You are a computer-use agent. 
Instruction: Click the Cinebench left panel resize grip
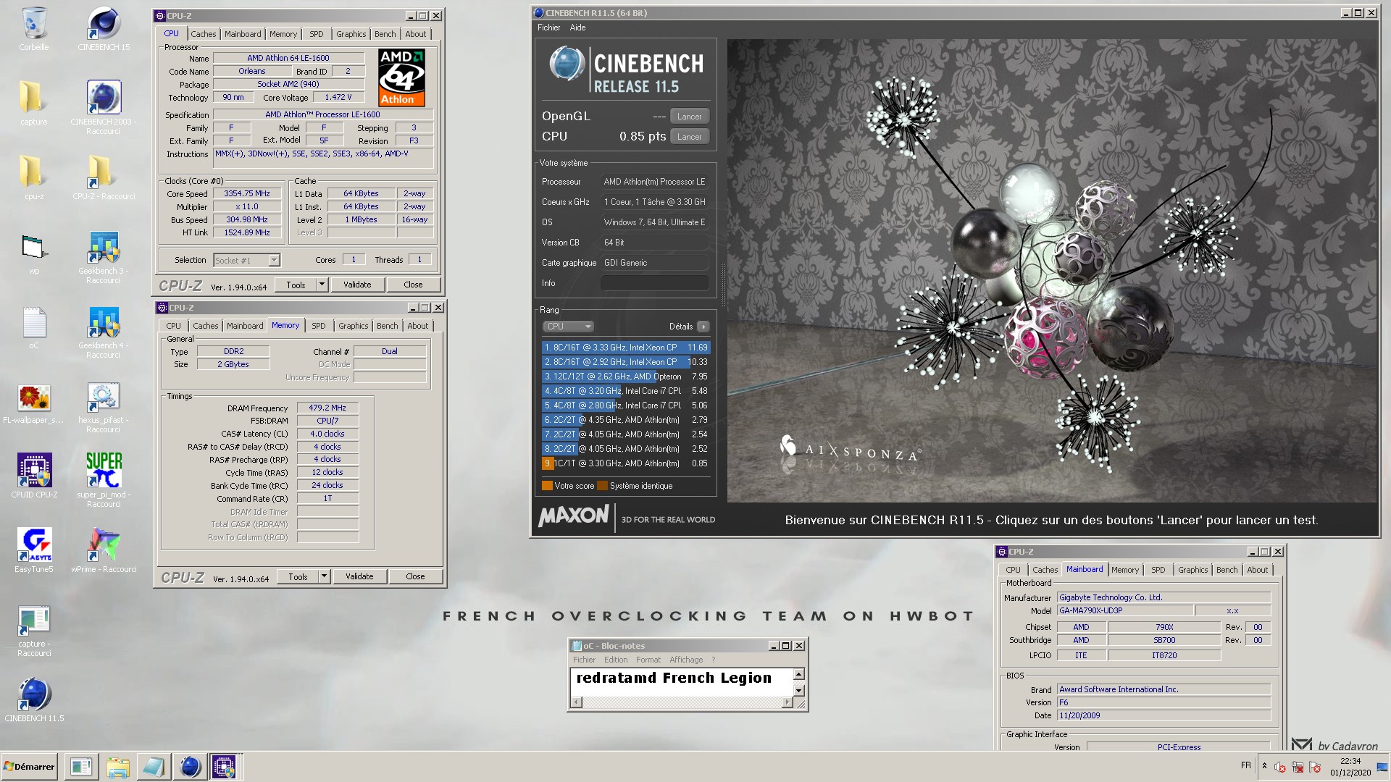pos(722,285)
